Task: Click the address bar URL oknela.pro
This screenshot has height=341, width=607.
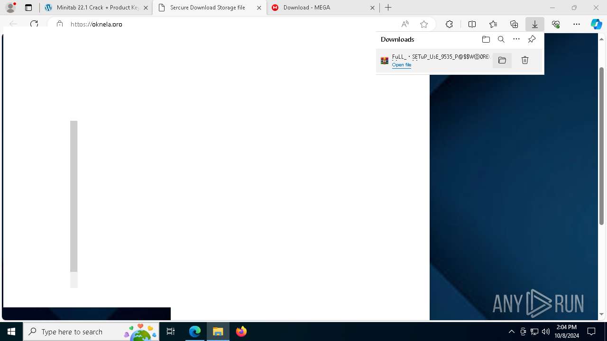Action: (96, 24)
